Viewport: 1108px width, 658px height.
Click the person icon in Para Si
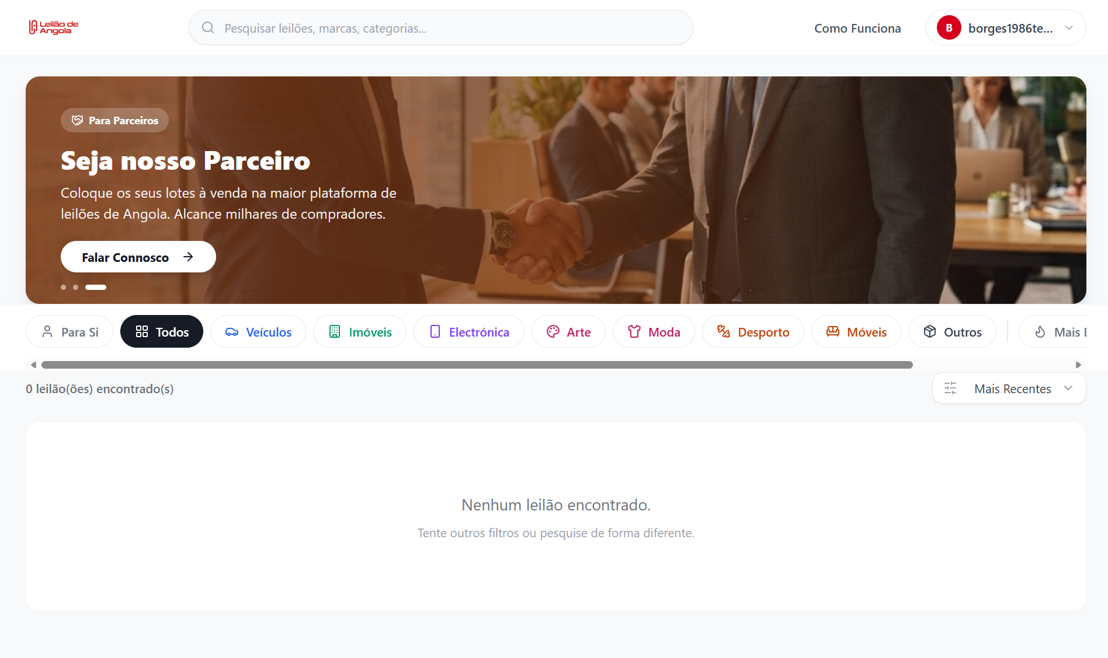(47, 332)
